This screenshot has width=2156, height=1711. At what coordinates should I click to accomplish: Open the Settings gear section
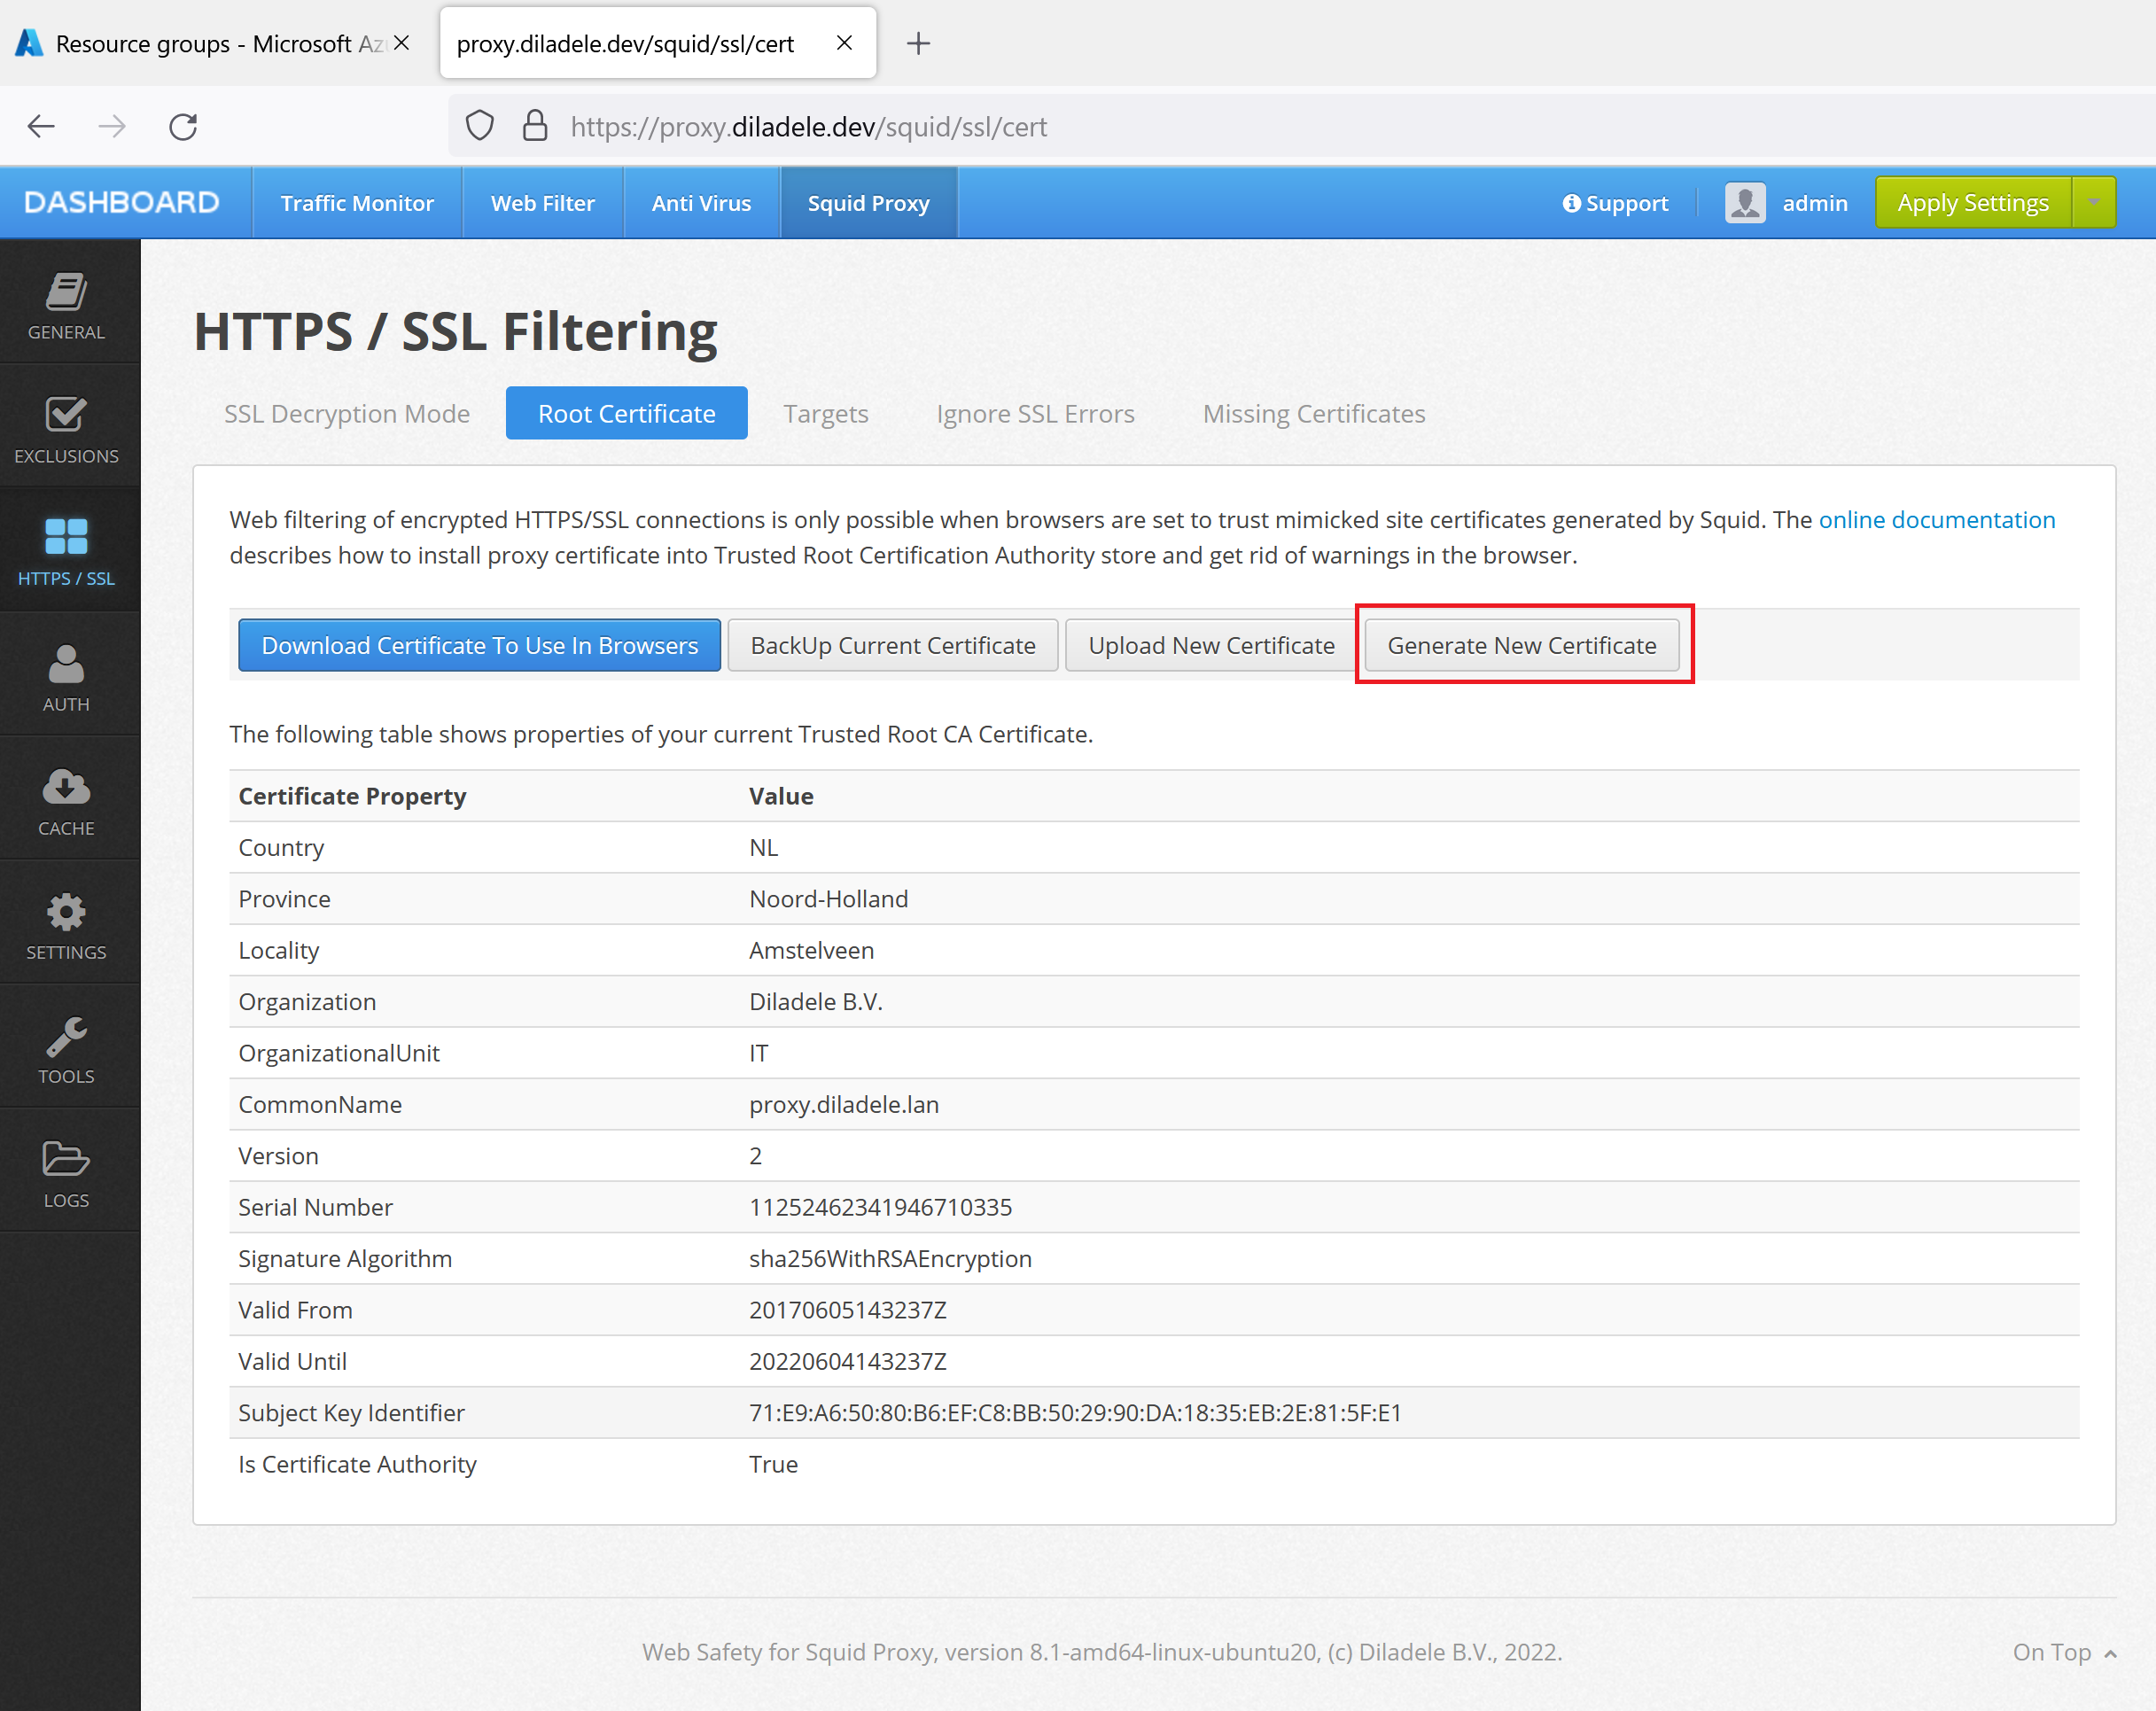[x=67, y=925]
